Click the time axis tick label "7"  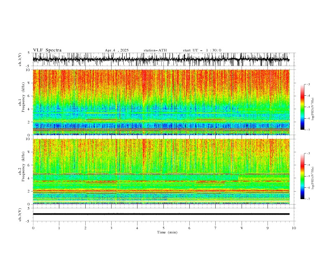tap(216, 228)
